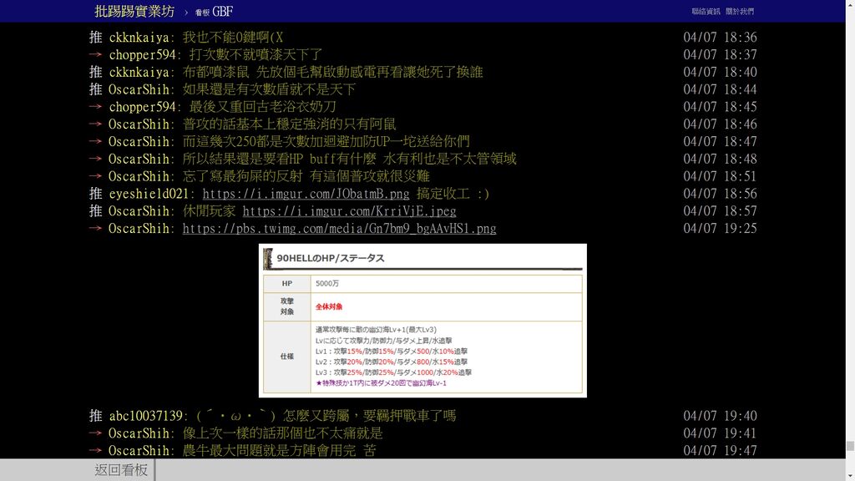Image resolution: width=855 pixels, height=481 pixels.
Task: Click the 90HELL HP status image preview
Action: pos(422,321)
